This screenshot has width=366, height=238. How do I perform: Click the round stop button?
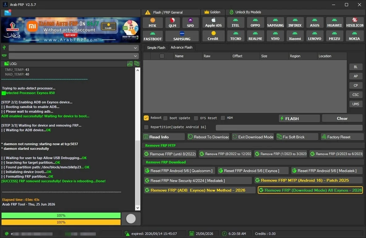pos(131,219)
